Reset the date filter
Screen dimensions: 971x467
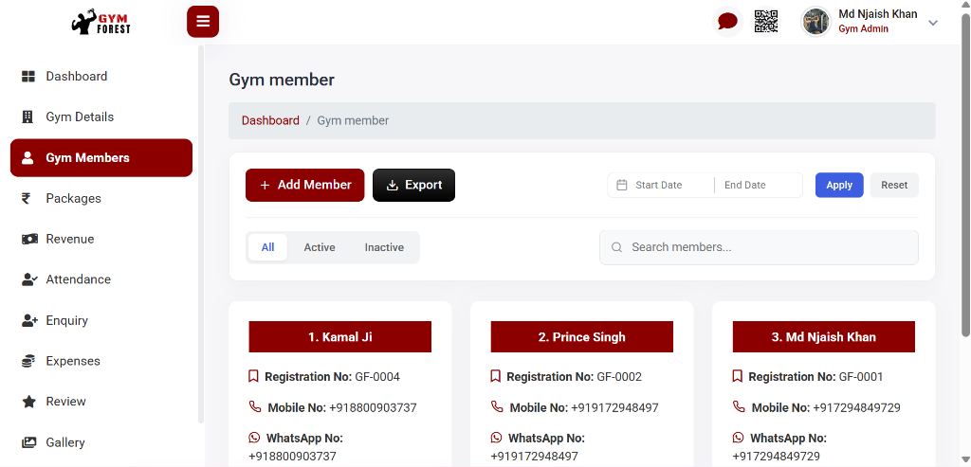(x=894, y=185)
